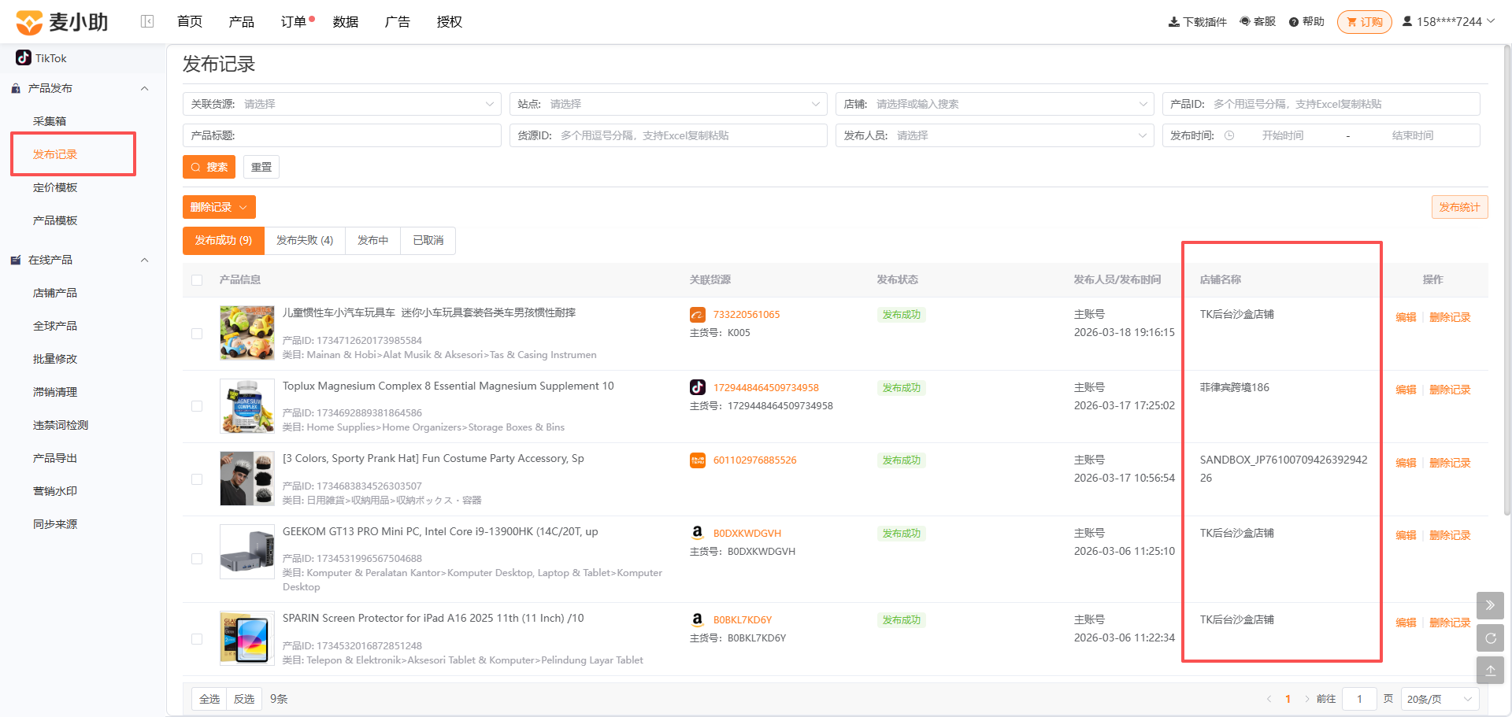Tick the checkbox for the Toplux Magnesium row

[197, 406]
